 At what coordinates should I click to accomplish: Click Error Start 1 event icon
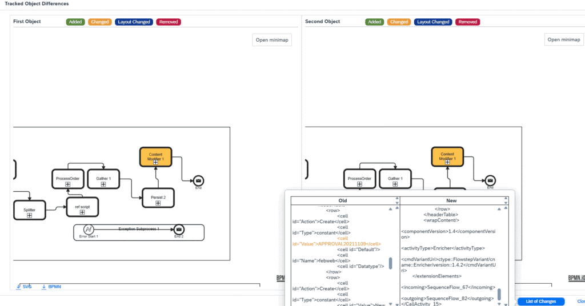click(89, 230)
